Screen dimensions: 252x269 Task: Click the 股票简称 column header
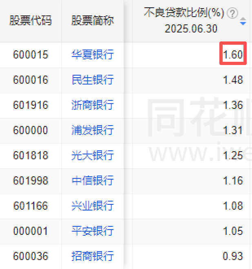click(x=93, y=21)
